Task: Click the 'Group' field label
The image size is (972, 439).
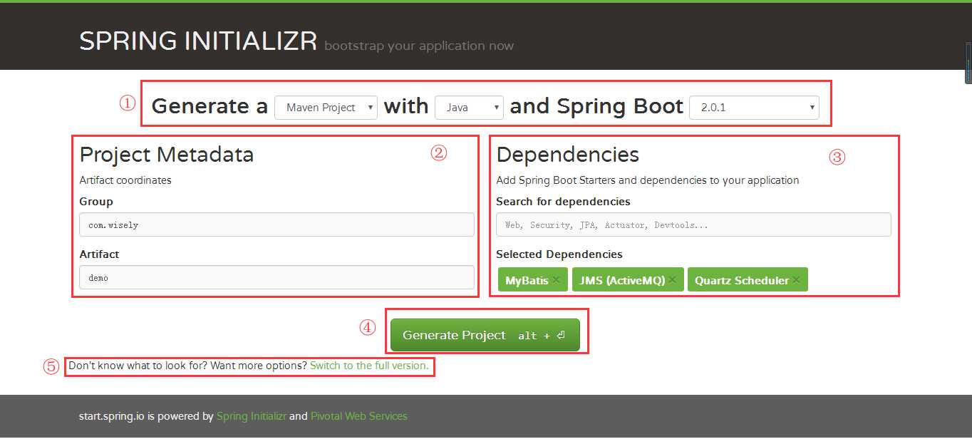Action: (96, 202)
